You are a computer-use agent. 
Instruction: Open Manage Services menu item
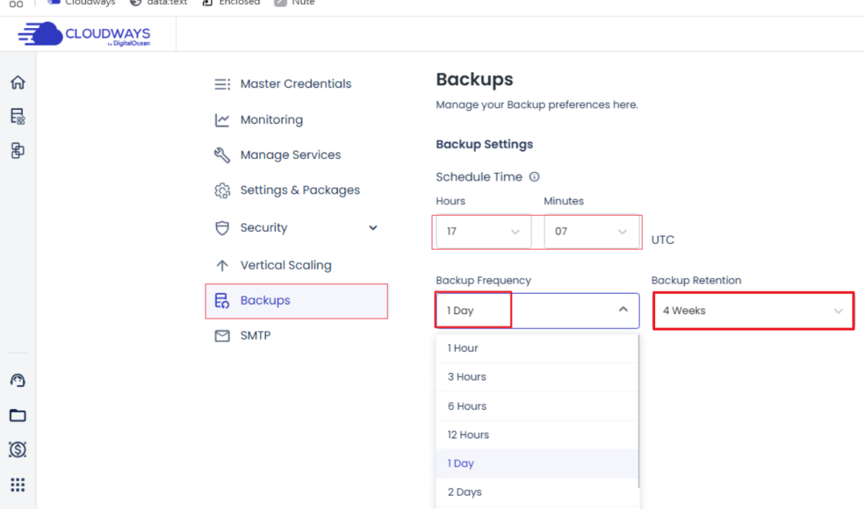click(x=290, y=156)
